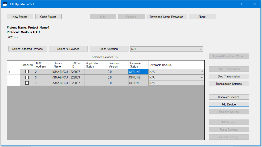Click the FCU Updater app icon in title bar

pyautogui.click(x=5, y=4)
